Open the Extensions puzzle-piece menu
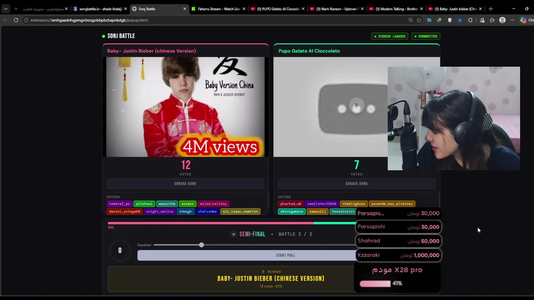The image size is (534, 300). point(470,20)
